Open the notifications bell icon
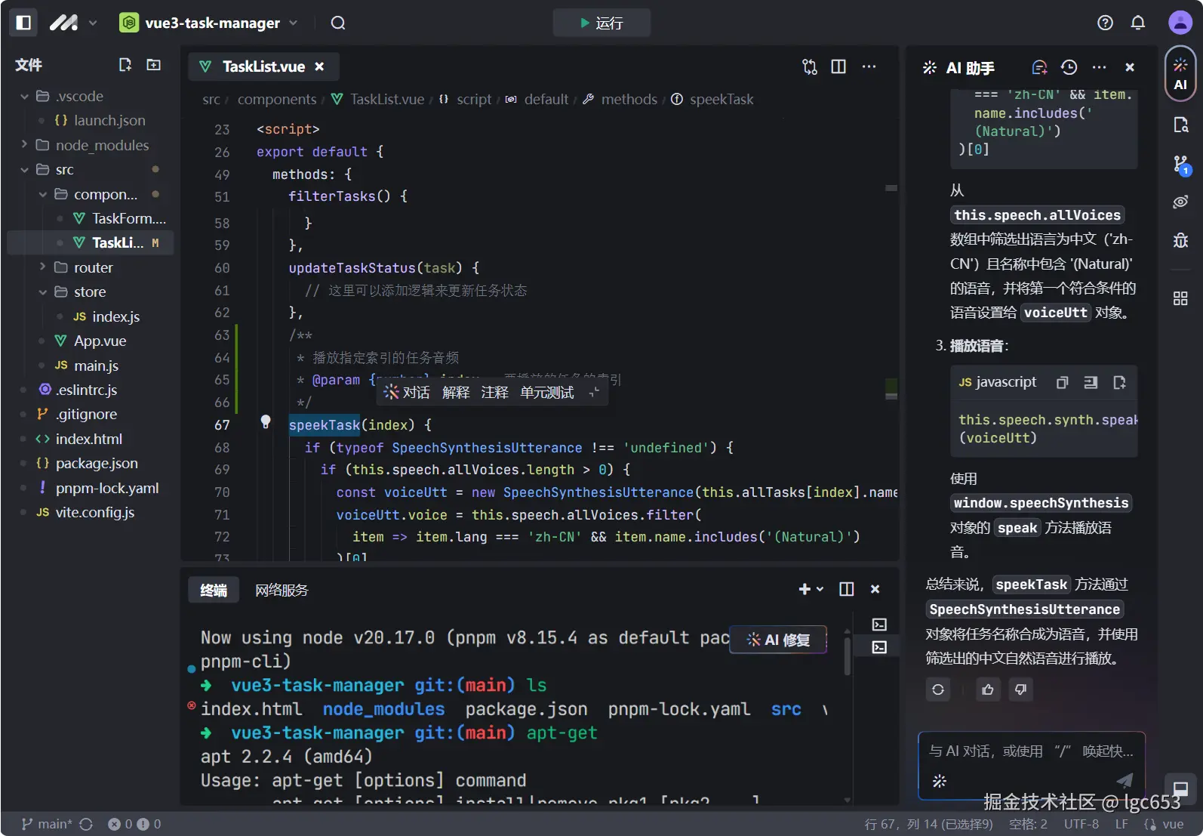 pos(1138,23)
